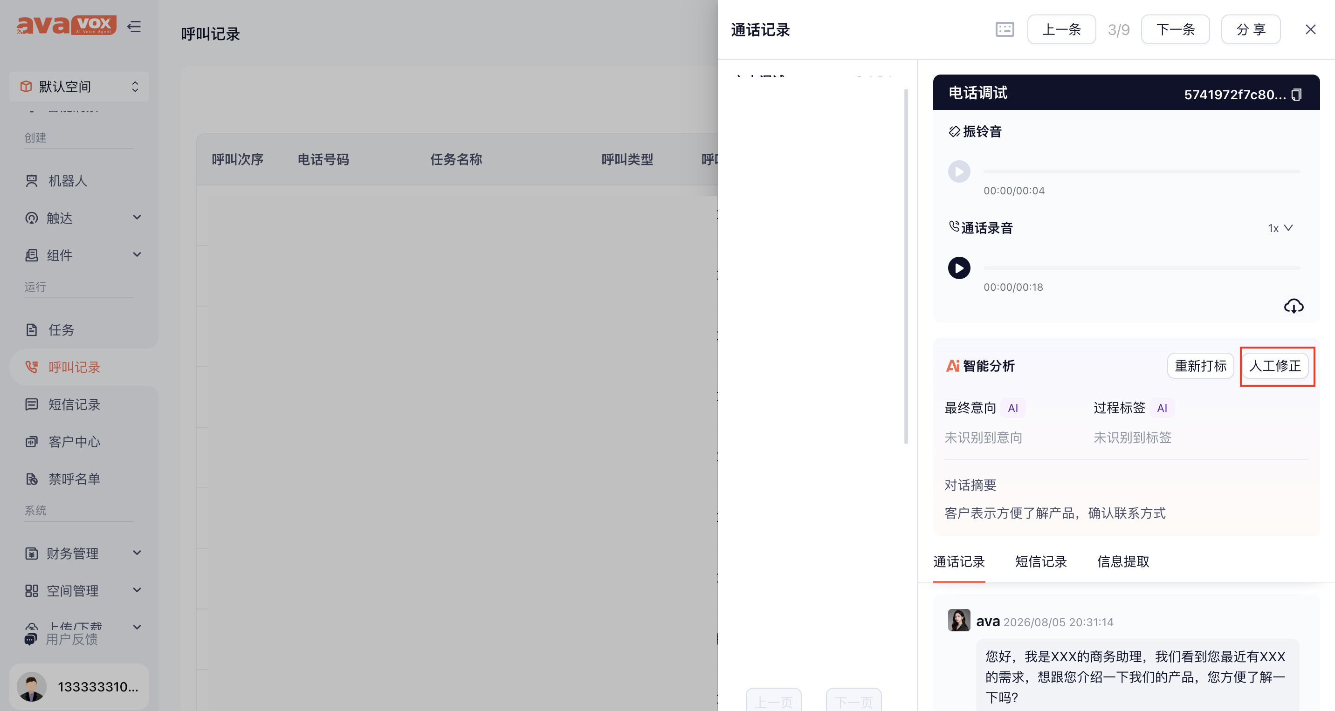
Task: Close the 通话记录 drawer
Action: 1310,29
